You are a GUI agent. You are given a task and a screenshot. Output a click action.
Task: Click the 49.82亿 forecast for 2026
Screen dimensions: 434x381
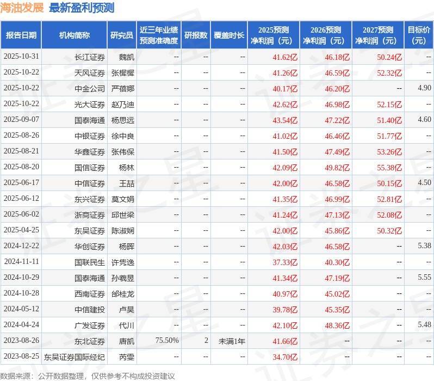[337, 168]
